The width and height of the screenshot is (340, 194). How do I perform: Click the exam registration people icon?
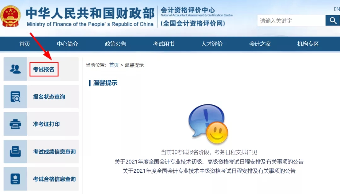(15, 69)
